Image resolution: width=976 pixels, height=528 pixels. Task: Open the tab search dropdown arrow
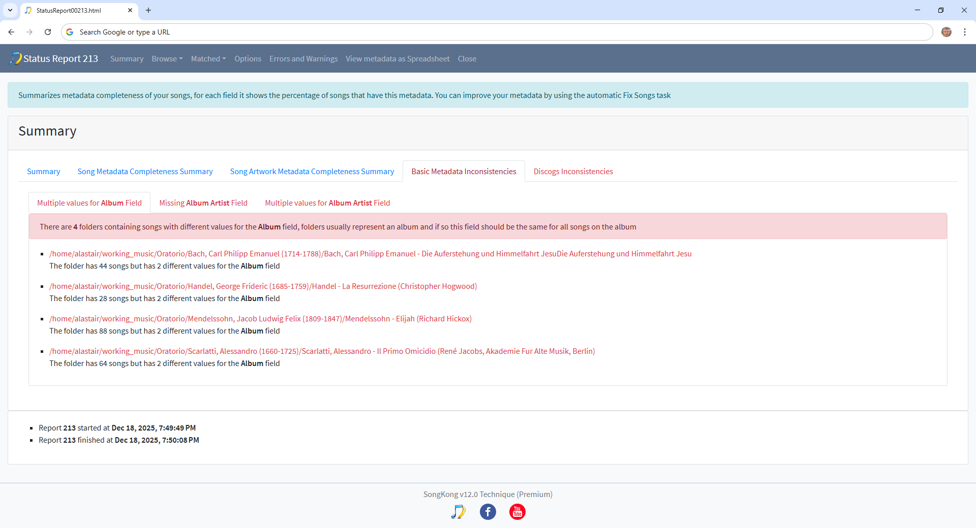point(10,10)
